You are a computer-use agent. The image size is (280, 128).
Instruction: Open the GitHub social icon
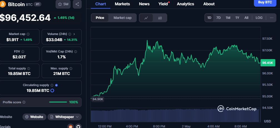pyautogui.click(x=78, y=126)
